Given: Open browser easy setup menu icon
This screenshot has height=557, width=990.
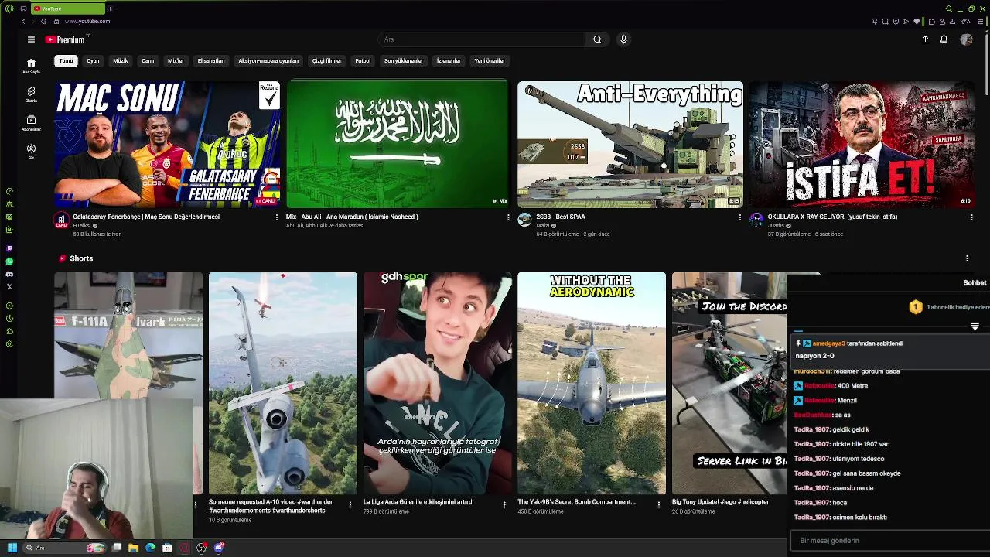Looking at the screenshot, I should [980, 22].
